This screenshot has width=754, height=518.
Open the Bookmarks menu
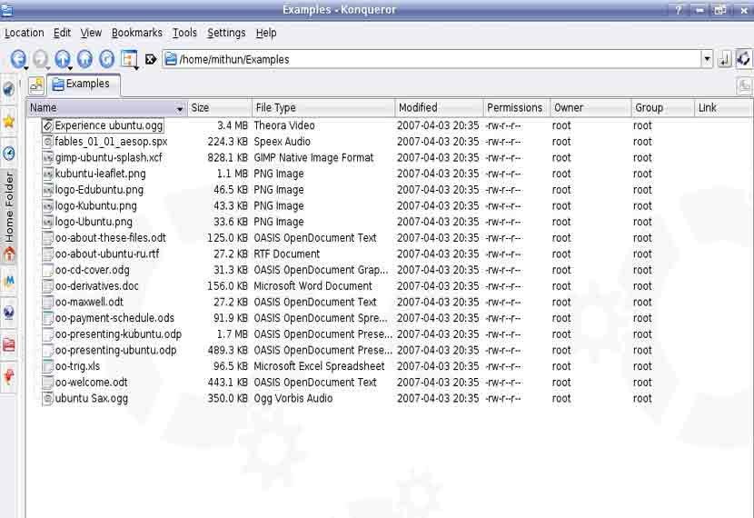pos(137,33)
